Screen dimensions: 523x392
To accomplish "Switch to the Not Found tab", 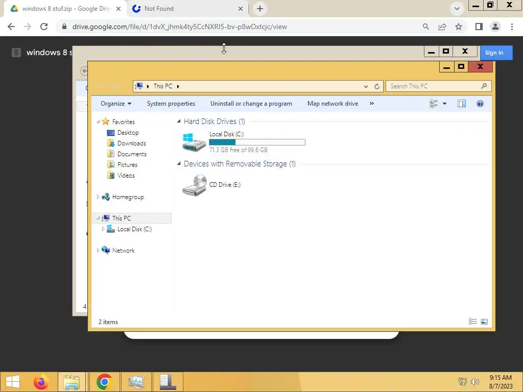I will coord(188,9).
